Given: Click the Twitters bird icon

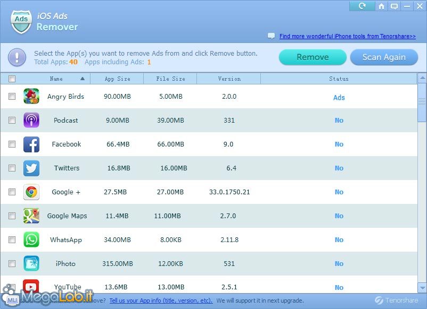Looking at the screenshot, I should point(31,168).
